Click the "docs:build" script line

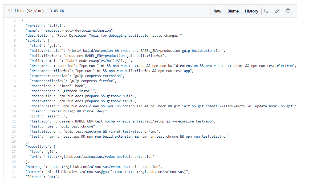pos(83,96)
